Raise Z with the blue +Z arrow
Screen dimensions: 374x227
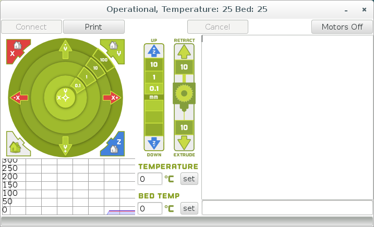[153, 51]
